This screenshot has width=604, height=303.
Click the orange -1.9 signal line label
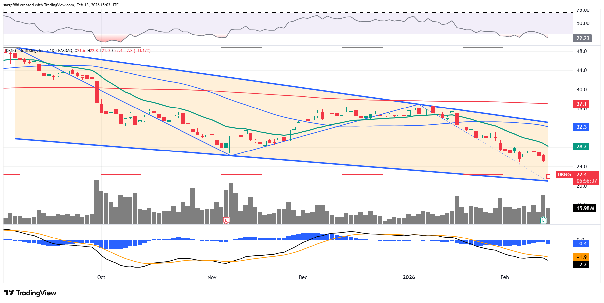click(581, 257)
